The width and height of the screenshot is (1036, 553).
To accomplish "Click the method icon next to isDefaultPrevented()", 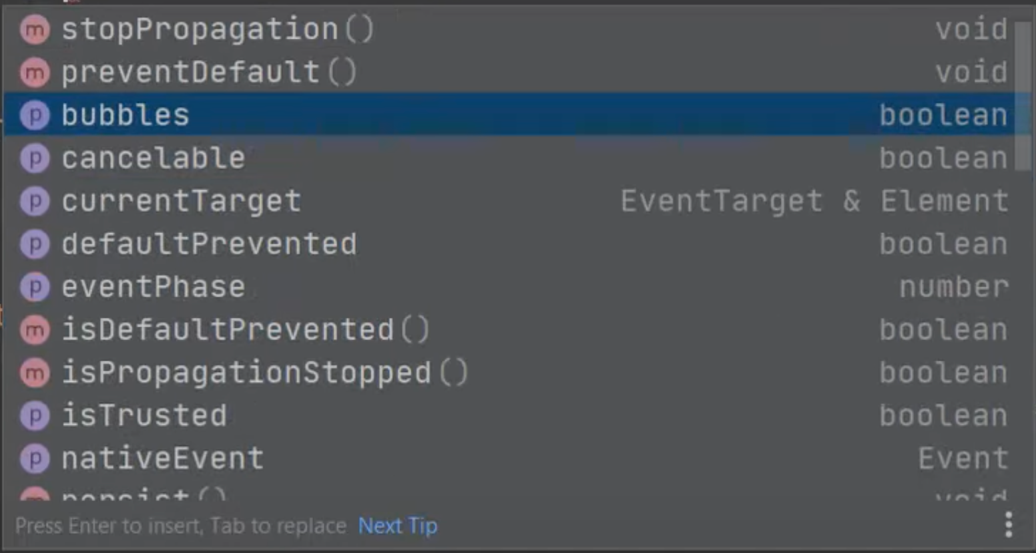I will click(35, 330).
